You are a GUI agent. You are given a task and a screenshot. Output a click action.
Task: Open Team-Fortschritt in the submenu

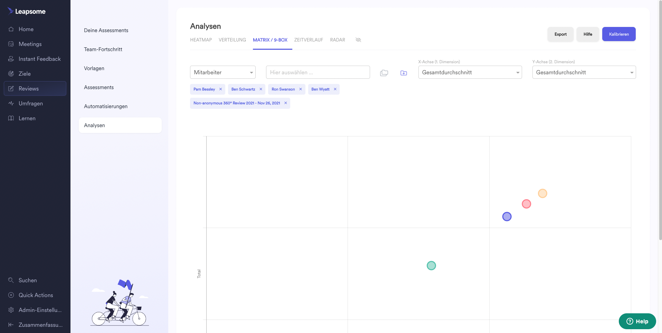tap(103, 49)
